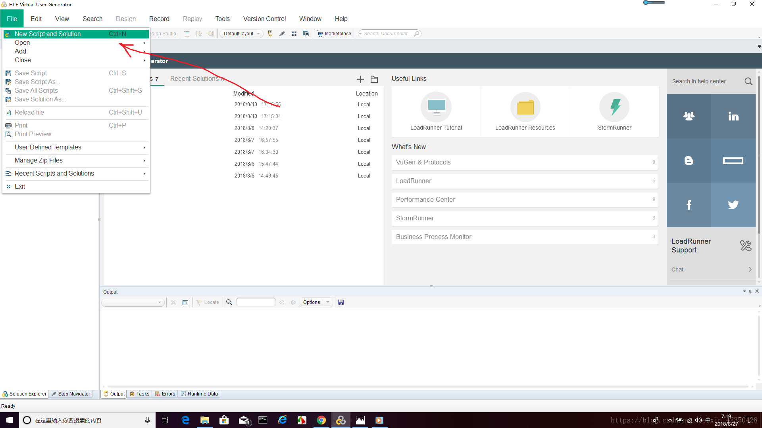
Task: Open File Explorer from the taskbar
Action: [205, 420]
